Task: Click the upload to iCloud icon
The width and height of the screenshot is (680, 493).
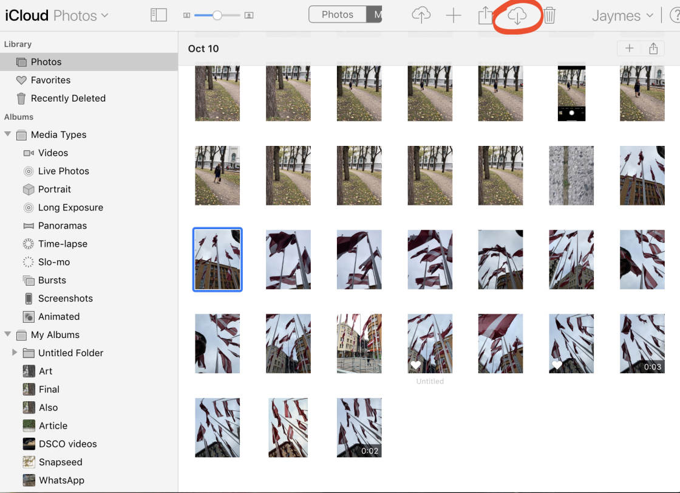Action: pyautogui.click(x=421, y=15)
